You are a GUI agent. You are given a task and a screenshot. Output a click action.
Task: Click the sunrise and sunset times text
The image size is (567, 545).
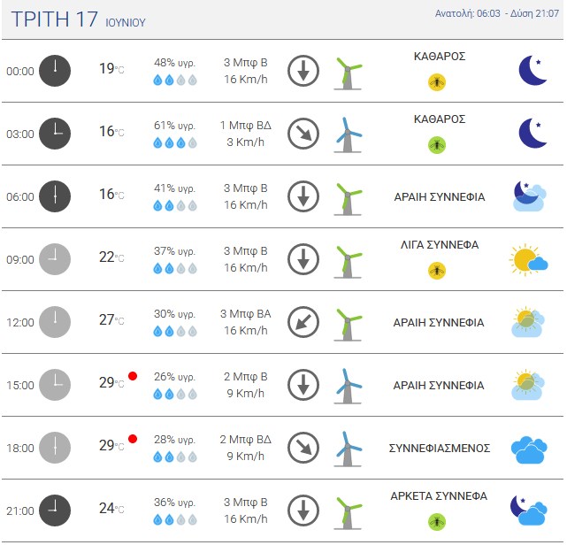497,14
